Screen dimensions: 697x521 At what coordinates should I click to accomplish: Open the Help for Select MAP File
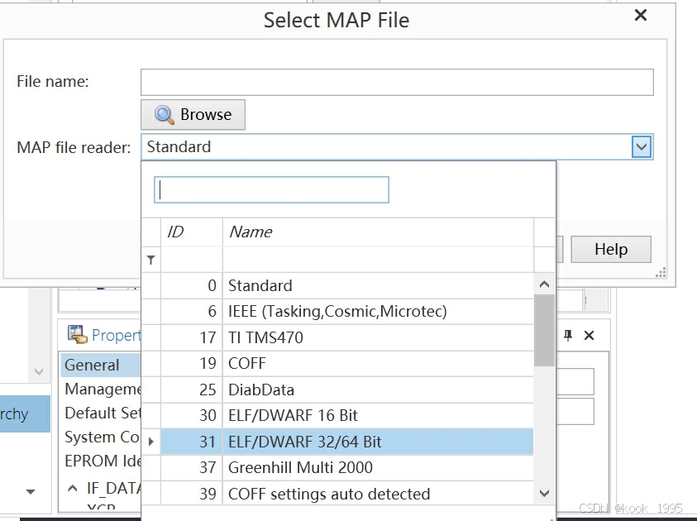pyautogui.click(x=611, y=250)
